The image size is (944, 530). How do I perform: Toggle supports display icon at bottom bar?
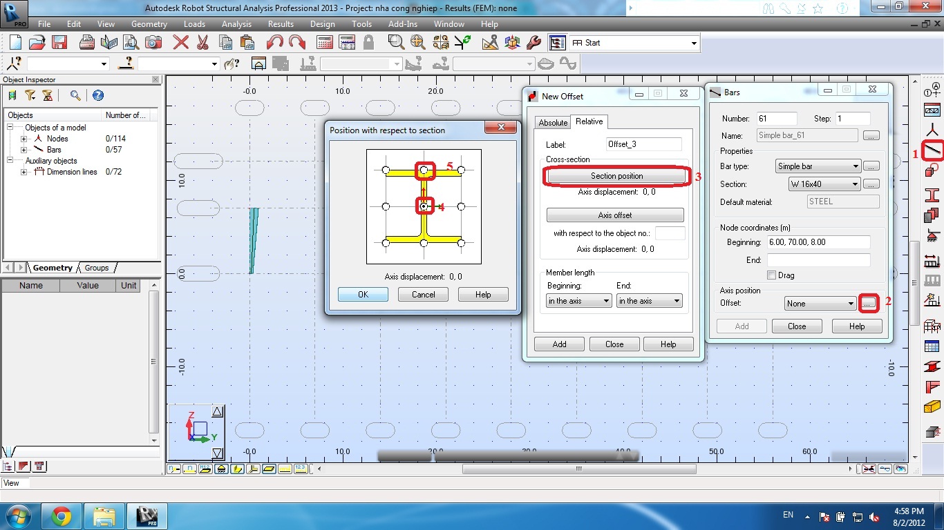point(221,469)
